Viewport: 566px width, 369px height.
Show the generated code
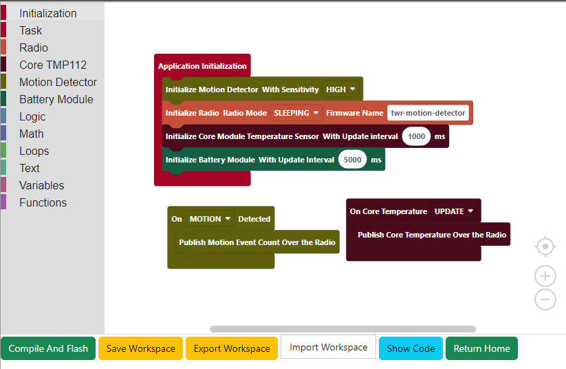(x=411, y=348)
